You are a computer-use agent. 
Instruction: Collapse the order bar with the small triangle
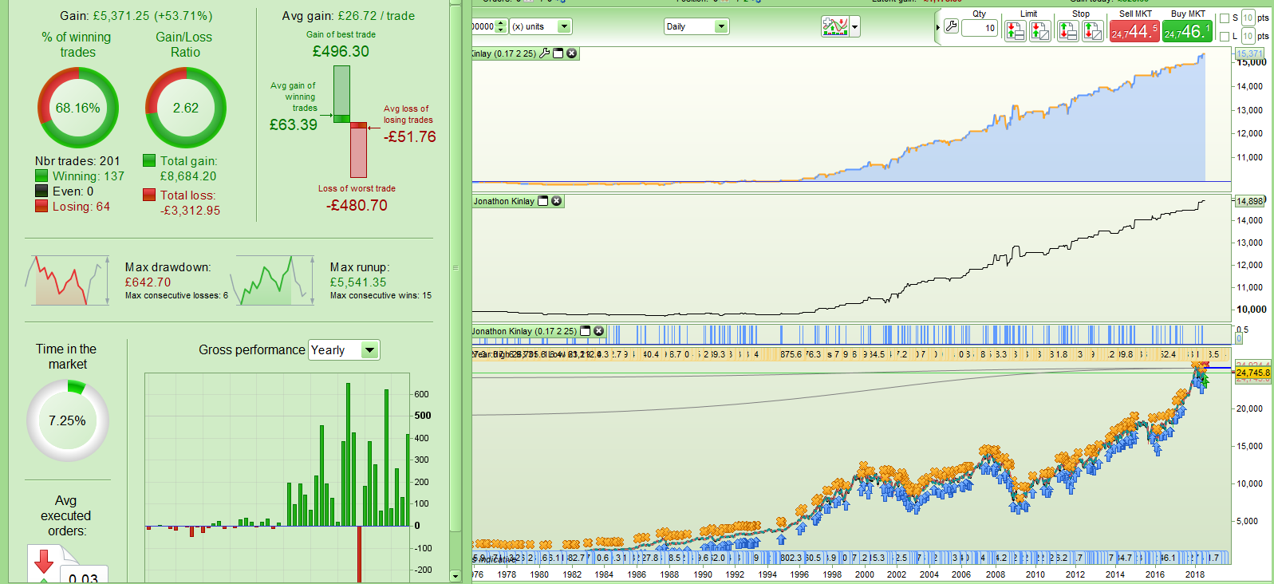click(938, 27)
